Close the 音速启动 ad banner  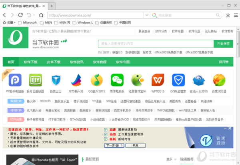(230, 128)
